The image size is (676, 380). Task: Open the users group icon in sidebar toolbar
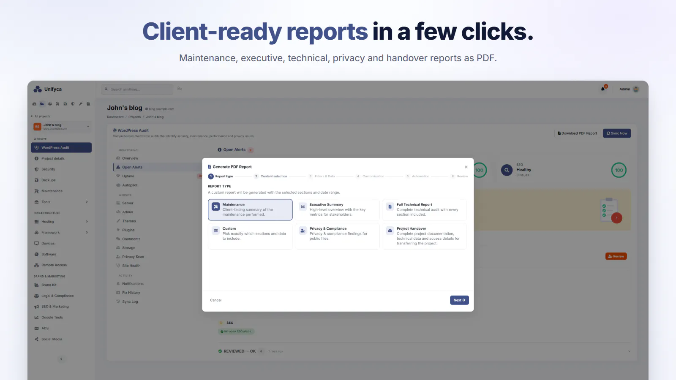pos(50,104)
